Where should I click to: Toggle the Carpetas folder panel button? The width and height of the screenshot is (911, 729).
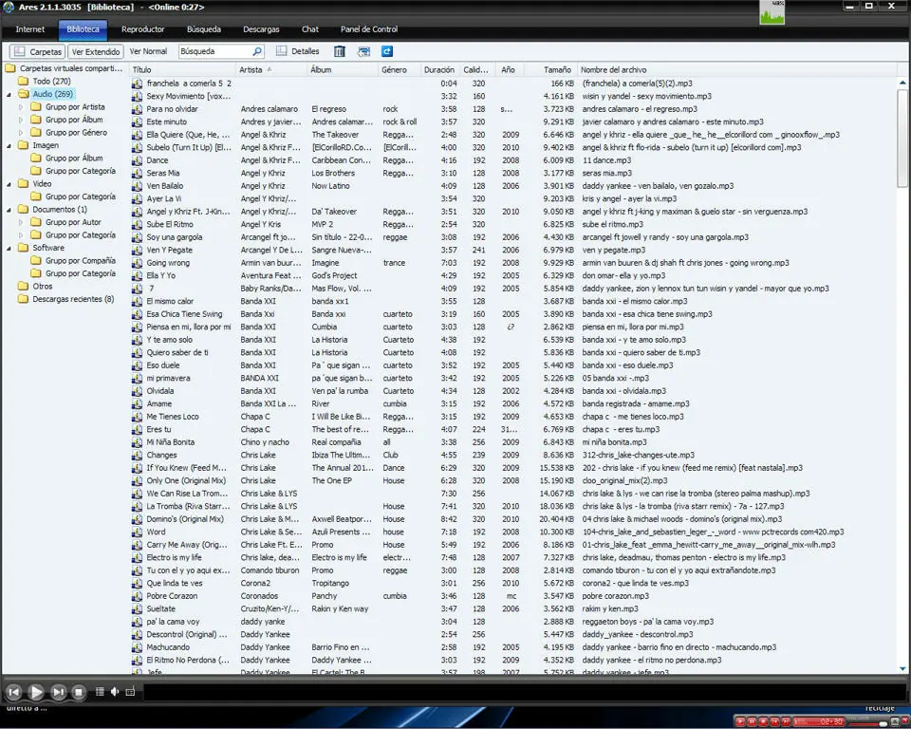(x=37, y=51)
